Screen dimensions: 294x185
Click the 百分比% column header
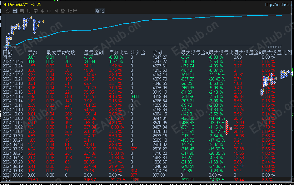point(118,52)
